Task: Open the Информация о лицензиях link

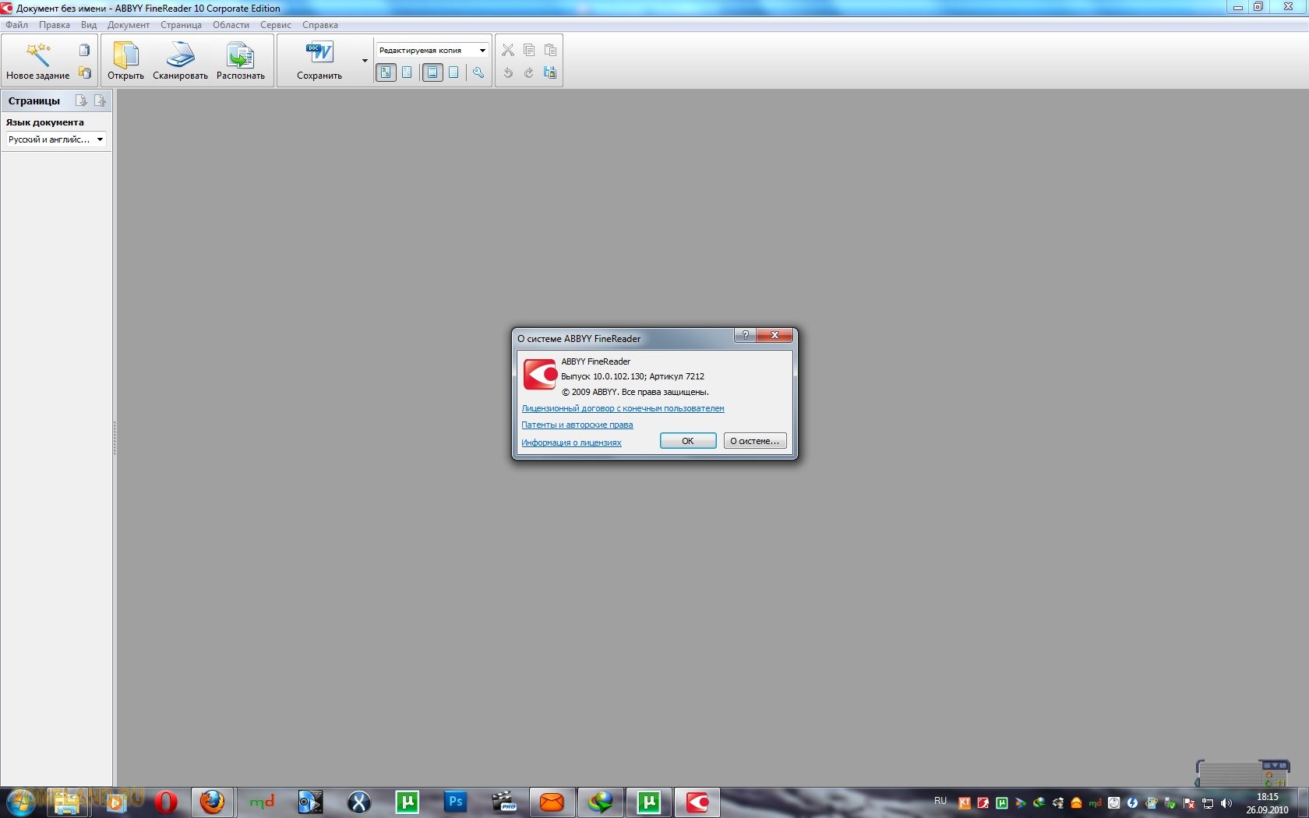Action: [571, 442]
